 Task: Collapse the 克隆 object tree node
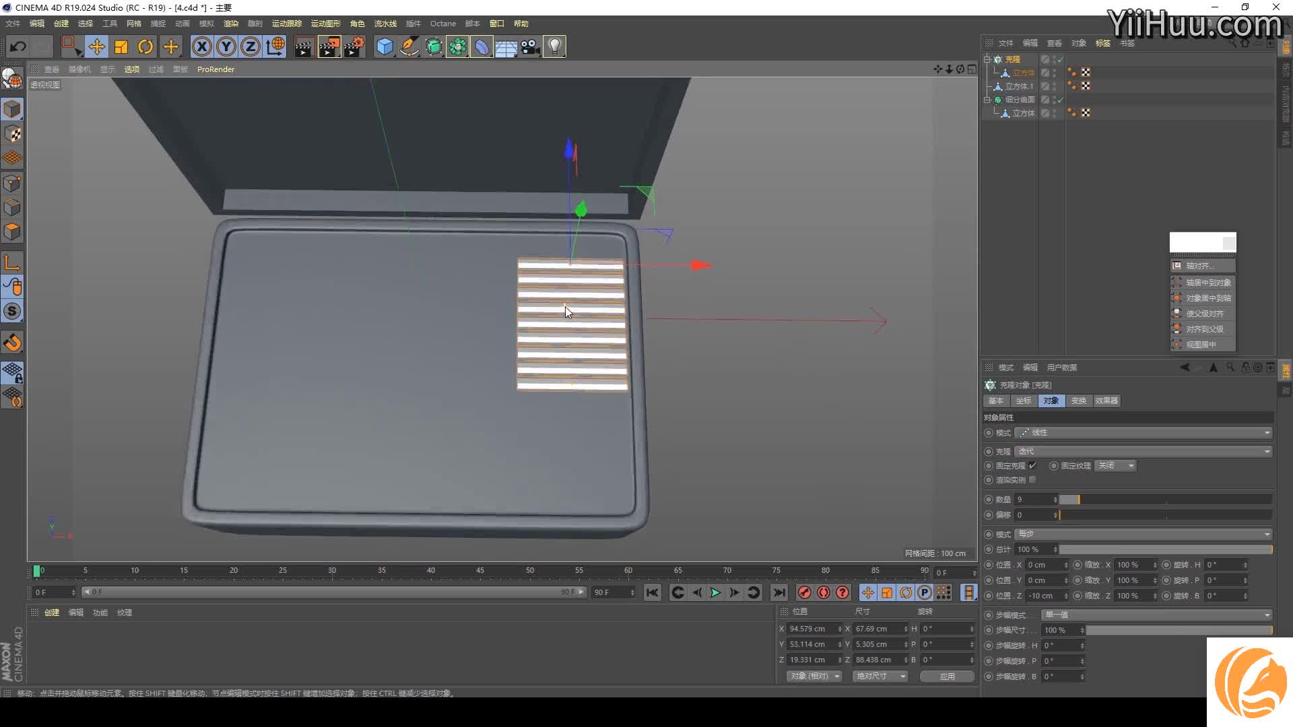[x=987, y=59]
